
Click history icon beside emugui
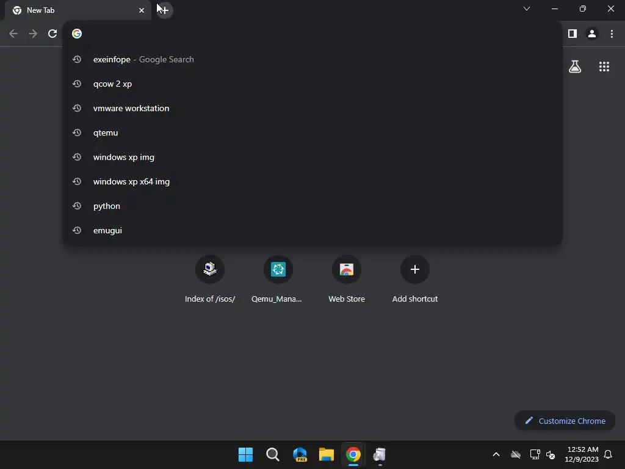click(77, 230)
